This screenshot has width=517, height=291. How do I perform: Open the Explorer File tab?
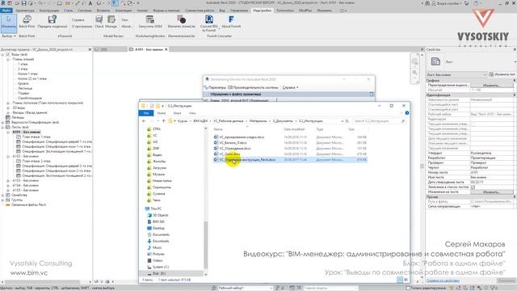point(146,113)
